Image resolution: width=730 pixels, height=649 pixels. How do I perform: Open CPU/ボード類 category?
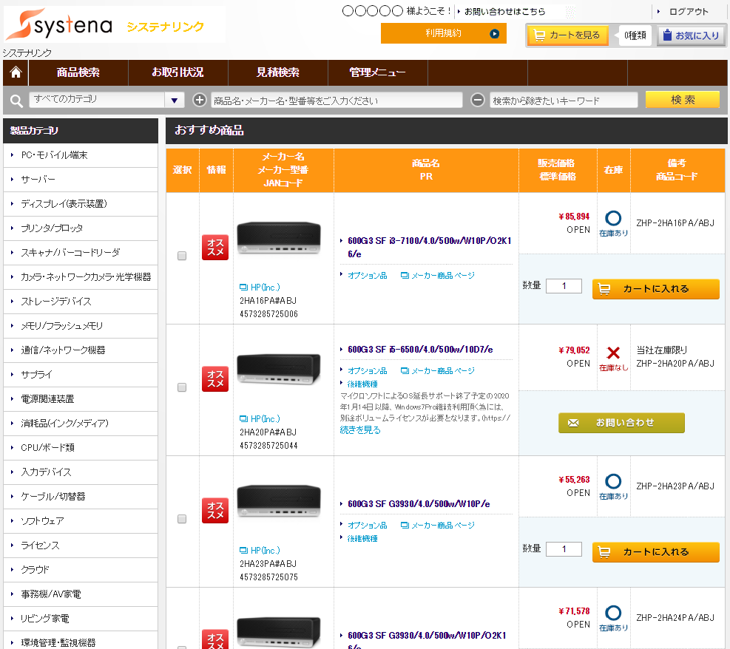[81, 448]
